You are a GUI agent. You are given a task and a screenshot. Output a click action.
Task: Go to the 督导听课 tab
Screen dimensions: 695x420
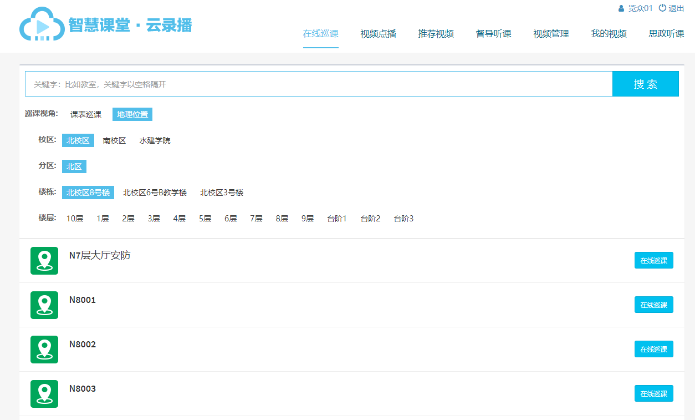tap(493, 34)
